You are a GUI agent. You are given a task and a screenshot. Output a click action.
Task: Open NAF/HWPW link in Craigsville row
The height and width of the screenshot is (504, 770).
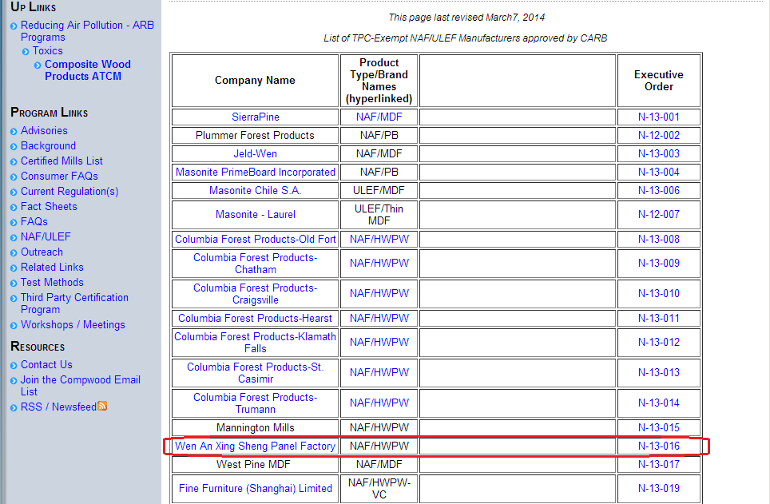click(379, 294)
